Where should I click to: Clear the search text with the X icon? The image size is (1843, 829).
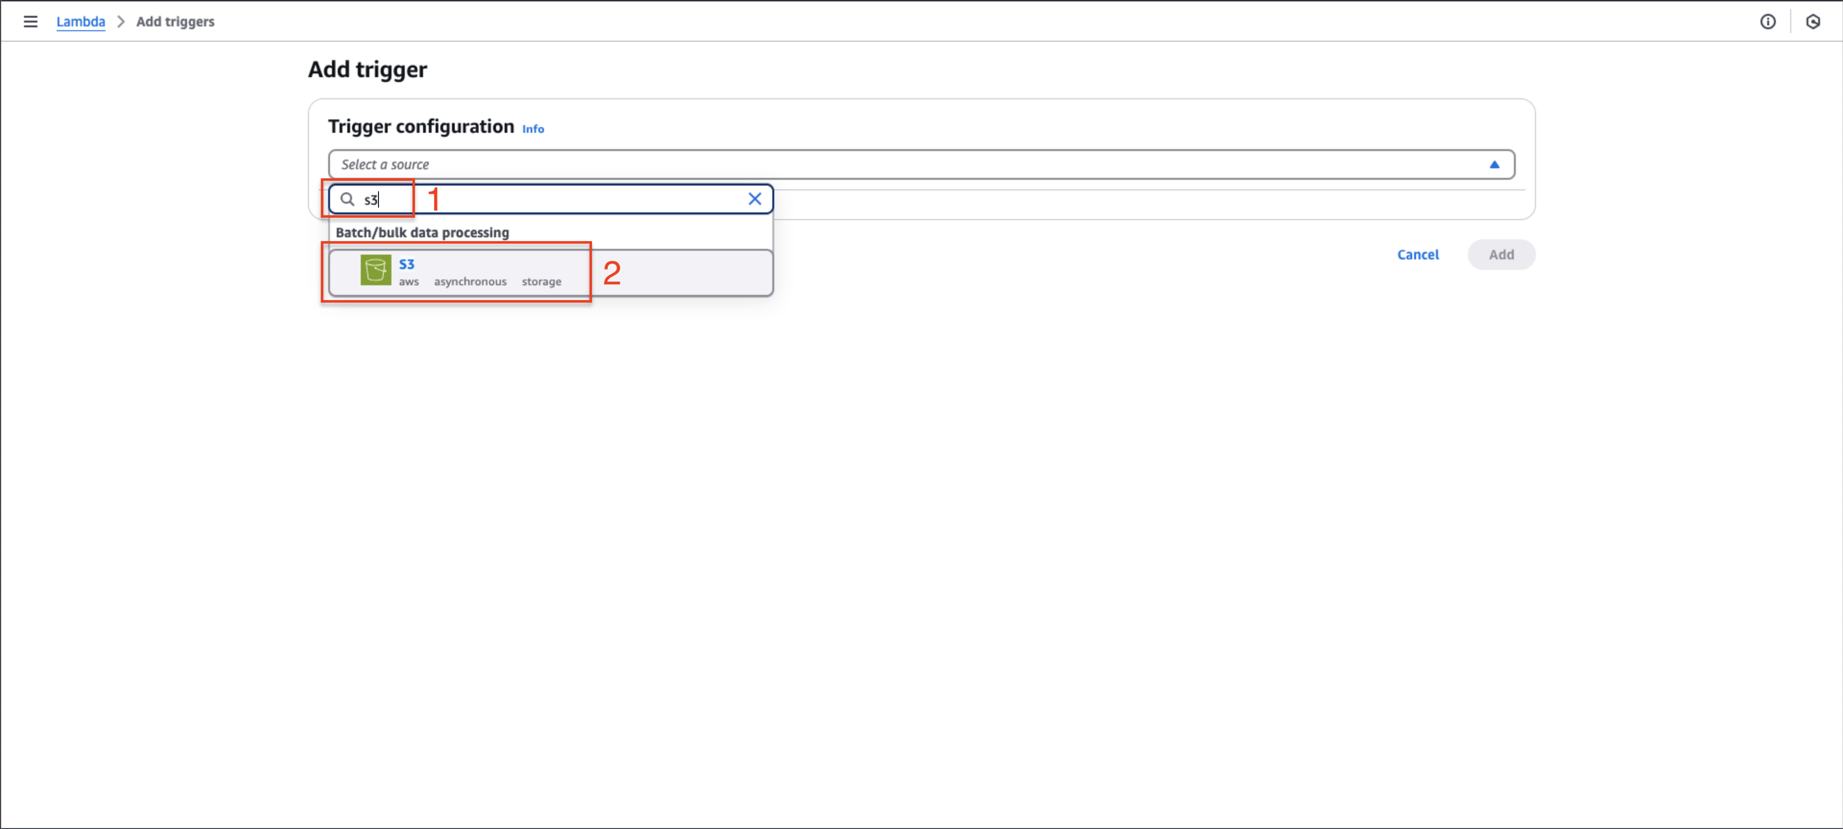[x=754, y=199]
